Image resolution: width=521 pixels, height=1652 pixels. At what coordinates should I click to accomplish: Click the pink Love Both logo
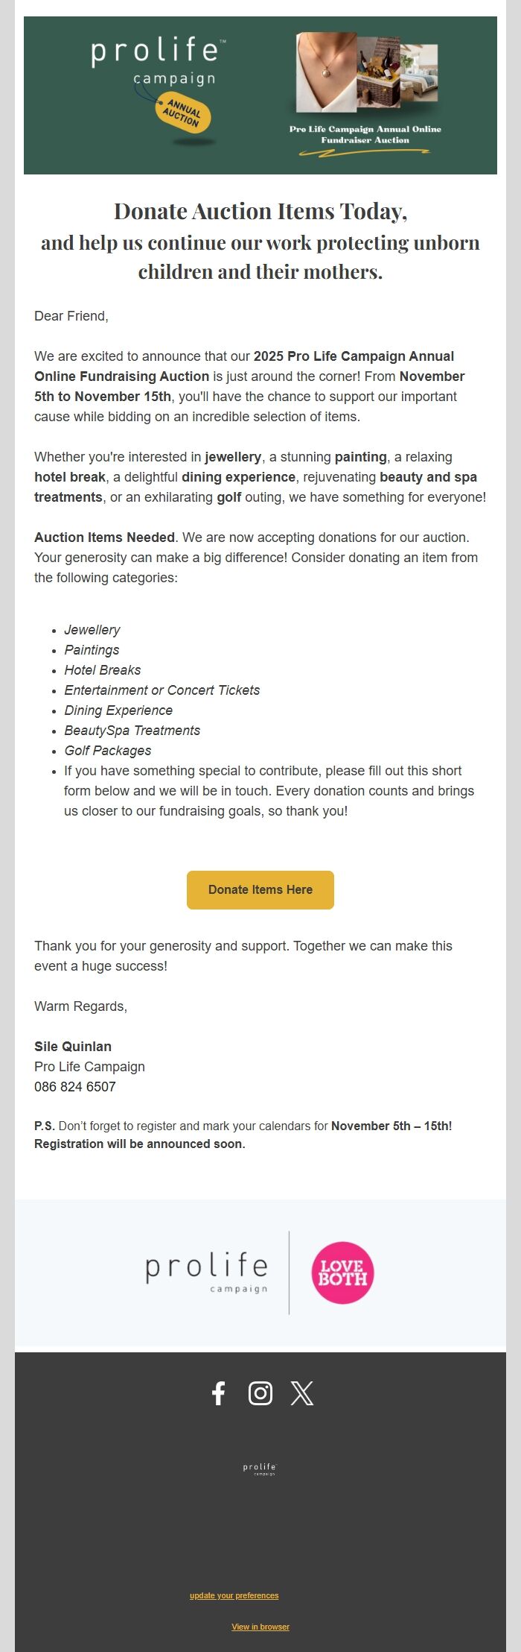click(x=342, y=1273)
